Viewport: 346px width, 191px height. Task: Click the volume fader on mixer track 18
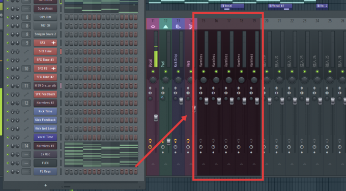[244, 101]
